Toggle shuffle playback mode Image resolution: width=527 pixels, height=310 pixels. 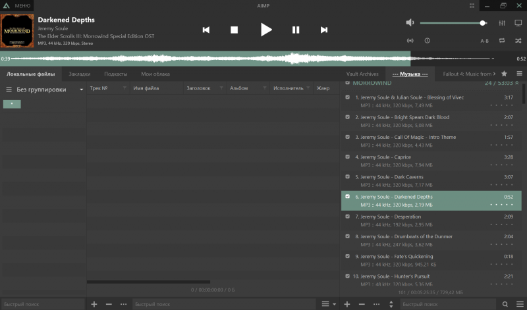(x=518, y=41)
